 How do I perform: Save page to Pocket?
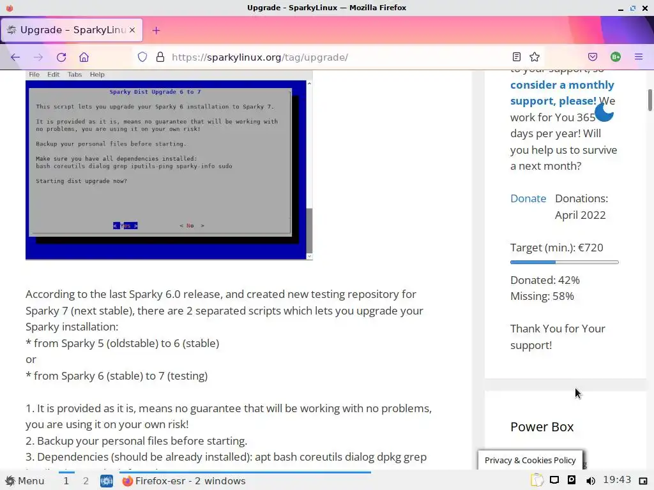point(593,57)
